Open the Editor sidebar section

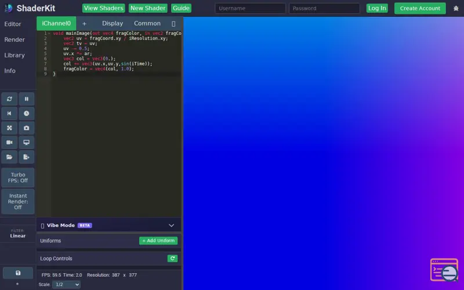coord(13,24)
